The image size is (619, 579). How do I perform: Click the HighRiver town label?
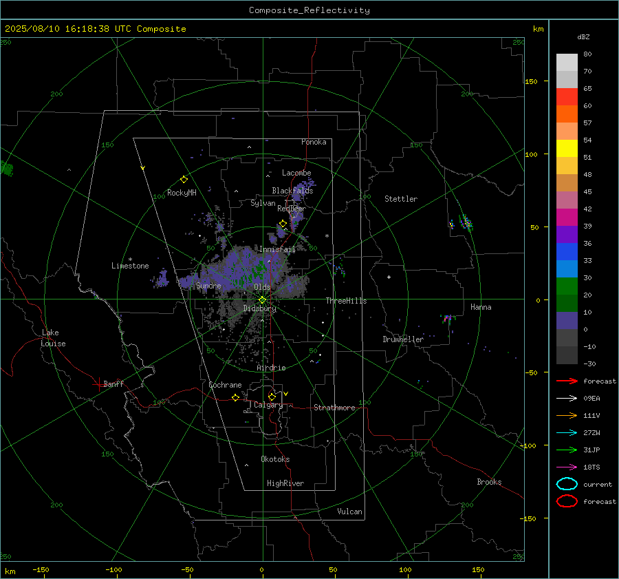pyautogui.click(x=285, y=483)
